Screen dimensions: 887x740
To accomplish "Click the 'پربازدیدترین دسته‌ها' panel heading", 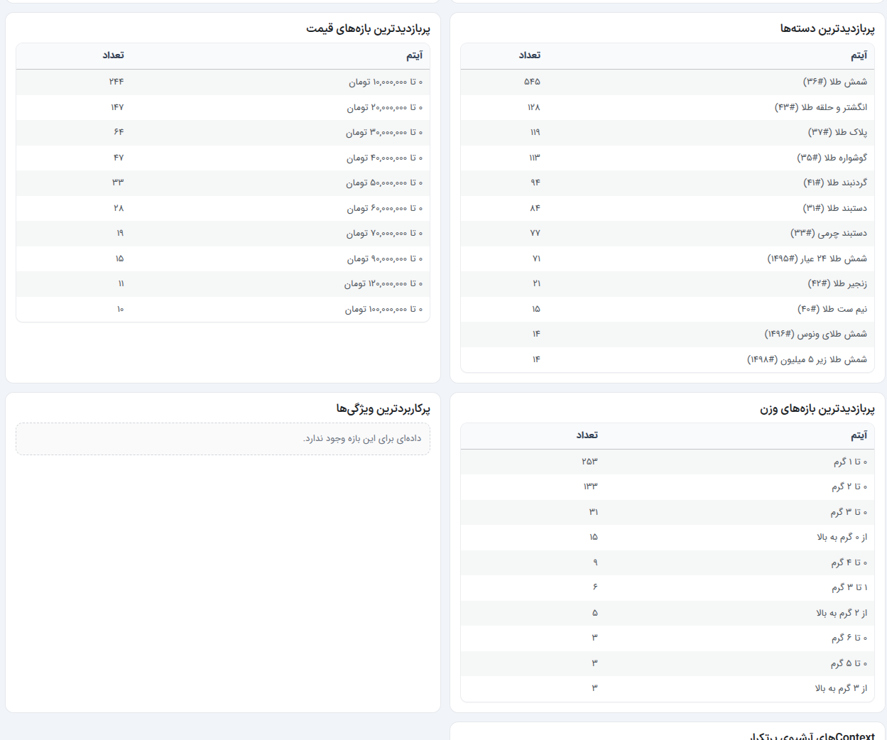I will (x=827, y=28).
